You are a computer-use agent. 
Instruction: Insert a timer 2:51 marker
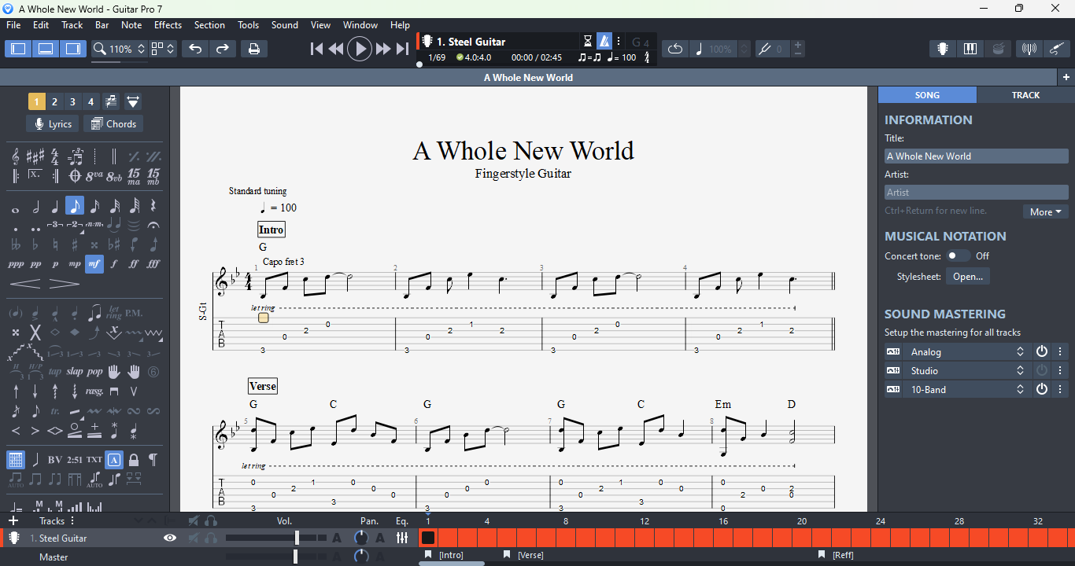(x=75, y=460)
